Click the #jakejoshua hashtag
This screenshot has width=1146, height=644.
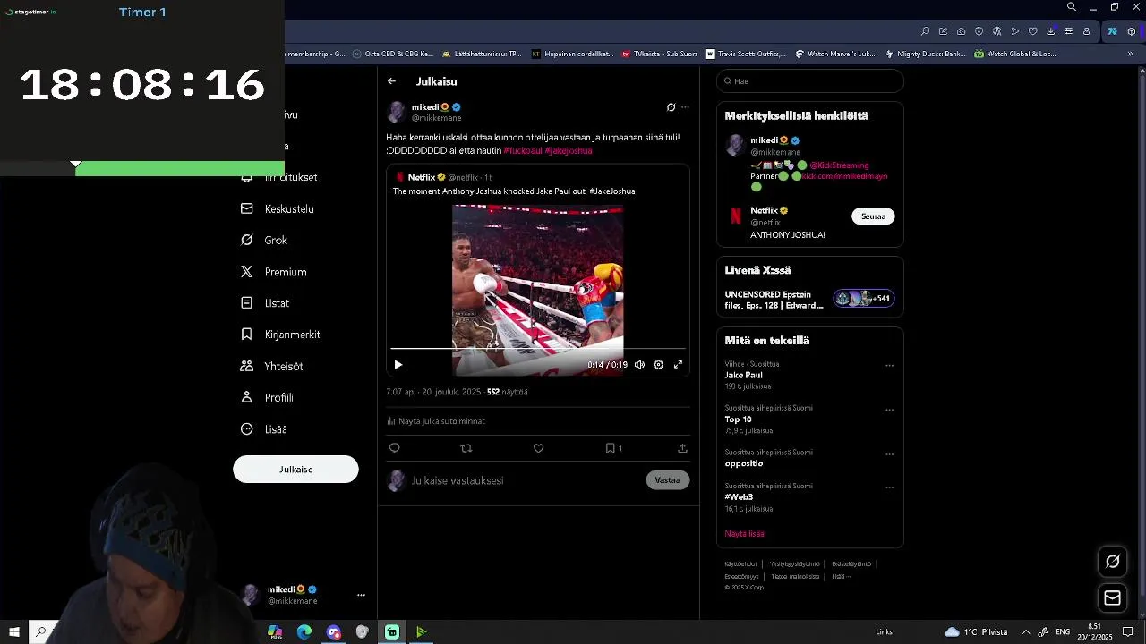569,150
